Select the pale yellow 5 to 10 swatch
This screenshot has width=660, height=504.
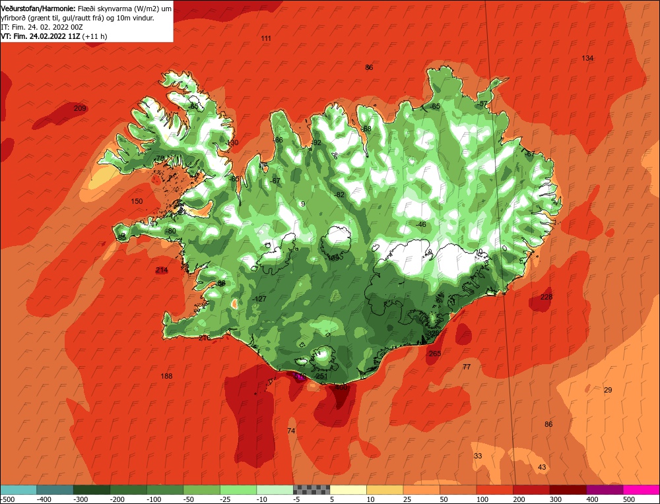348,489
